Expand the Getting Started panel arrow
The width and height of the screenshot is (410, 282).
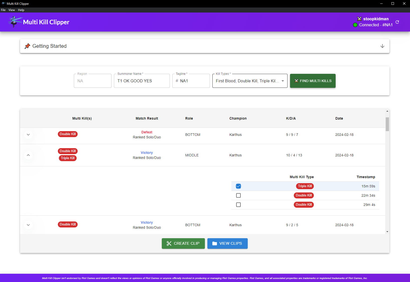click(x=382, y=46)
